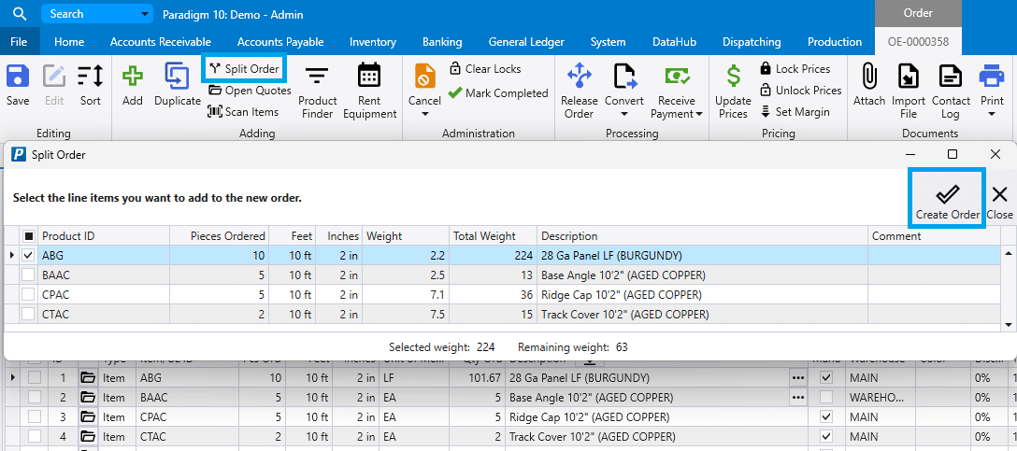
Task: Switch to Accounts Payable tab
Action: coord(280,41)
